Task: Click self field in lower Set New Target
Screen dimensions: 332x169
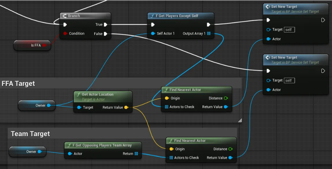Action: tap(289, 81)
